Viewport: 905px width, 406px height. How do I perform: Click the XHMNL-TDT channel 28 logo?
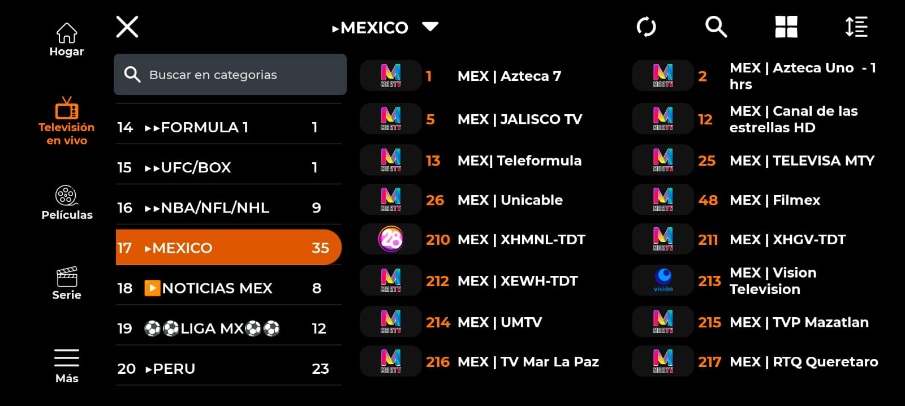(x=390, y=239)
